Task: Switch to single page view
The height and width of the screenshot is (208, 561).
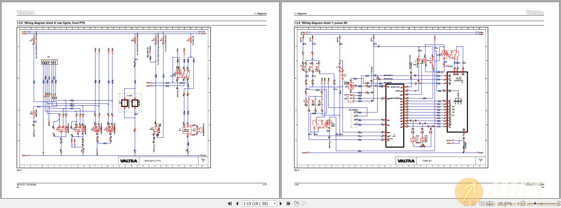Action: tap(466, 203)
